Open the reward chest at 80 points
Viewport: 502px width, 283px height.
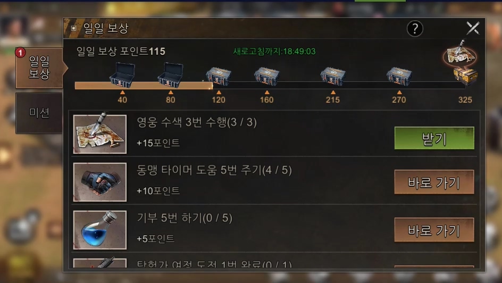click(170, 75)
